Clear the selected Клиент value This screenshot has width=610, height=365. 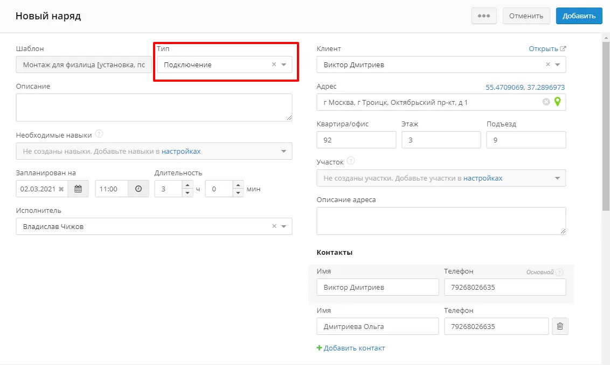547,65
